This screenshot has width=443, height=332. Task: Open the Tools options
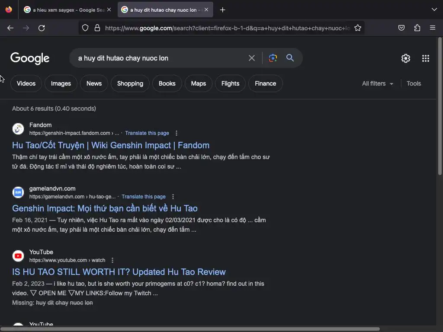coord(414,83)
